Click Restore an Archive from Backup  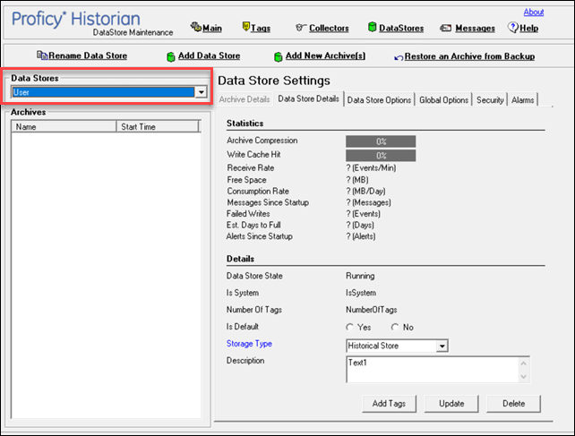pyautogui.click(x=469, y=56)
